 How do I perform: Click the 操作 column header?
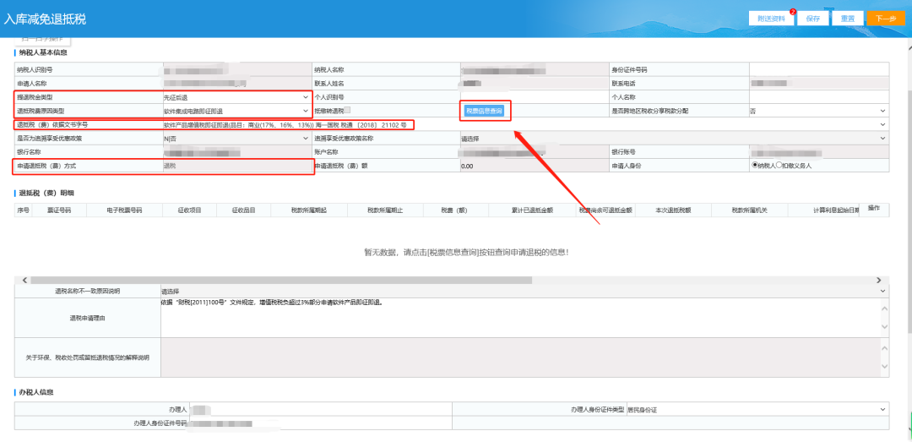[874, 208]
